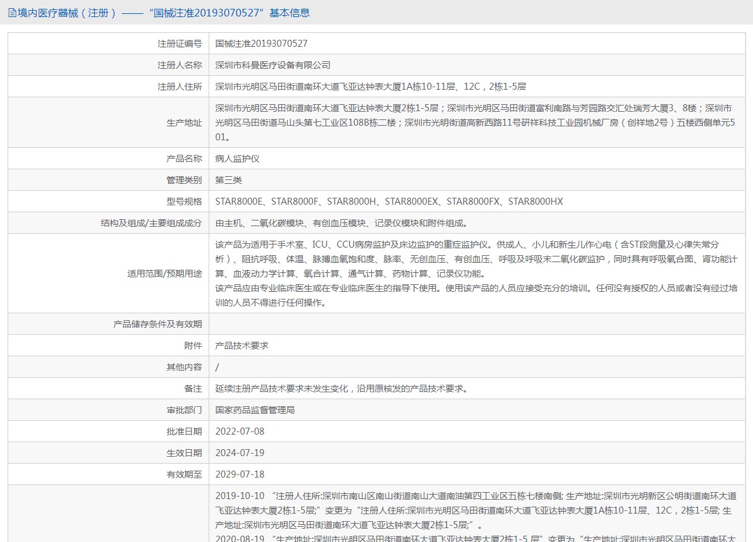The image size is (753, 542).
Task: Select approval department 国家药品监督管理局
Action: click(x=255, y=410)
